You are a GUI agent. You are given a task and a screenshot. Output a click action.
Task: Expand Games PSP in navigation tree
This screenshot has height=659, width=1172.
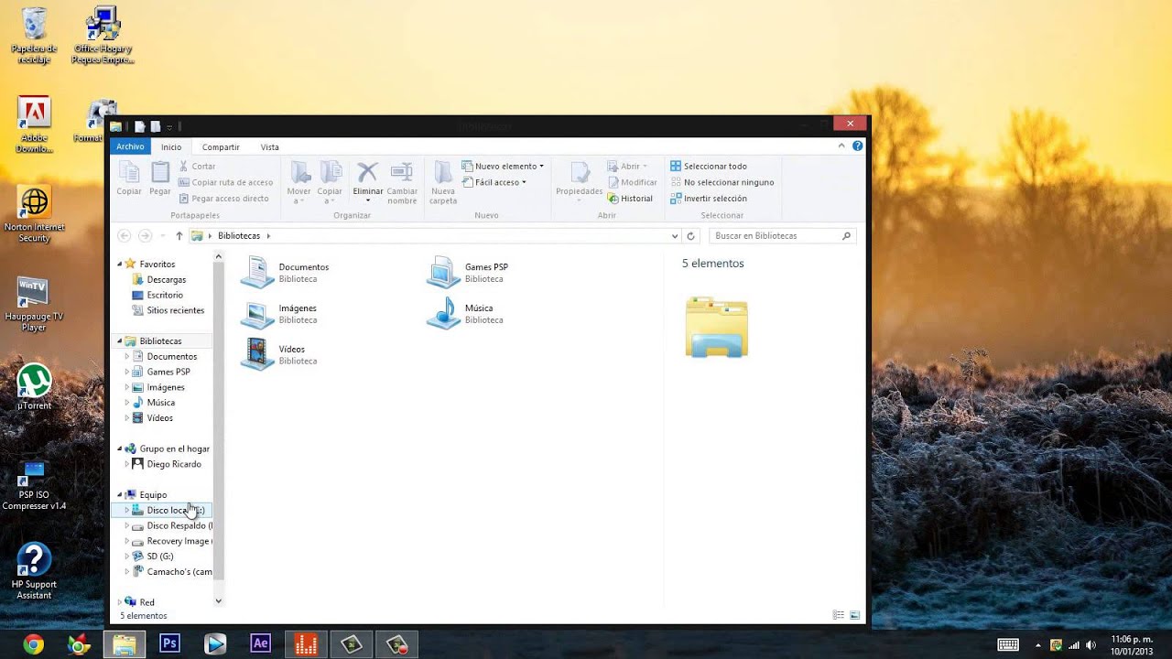point(127,372)
